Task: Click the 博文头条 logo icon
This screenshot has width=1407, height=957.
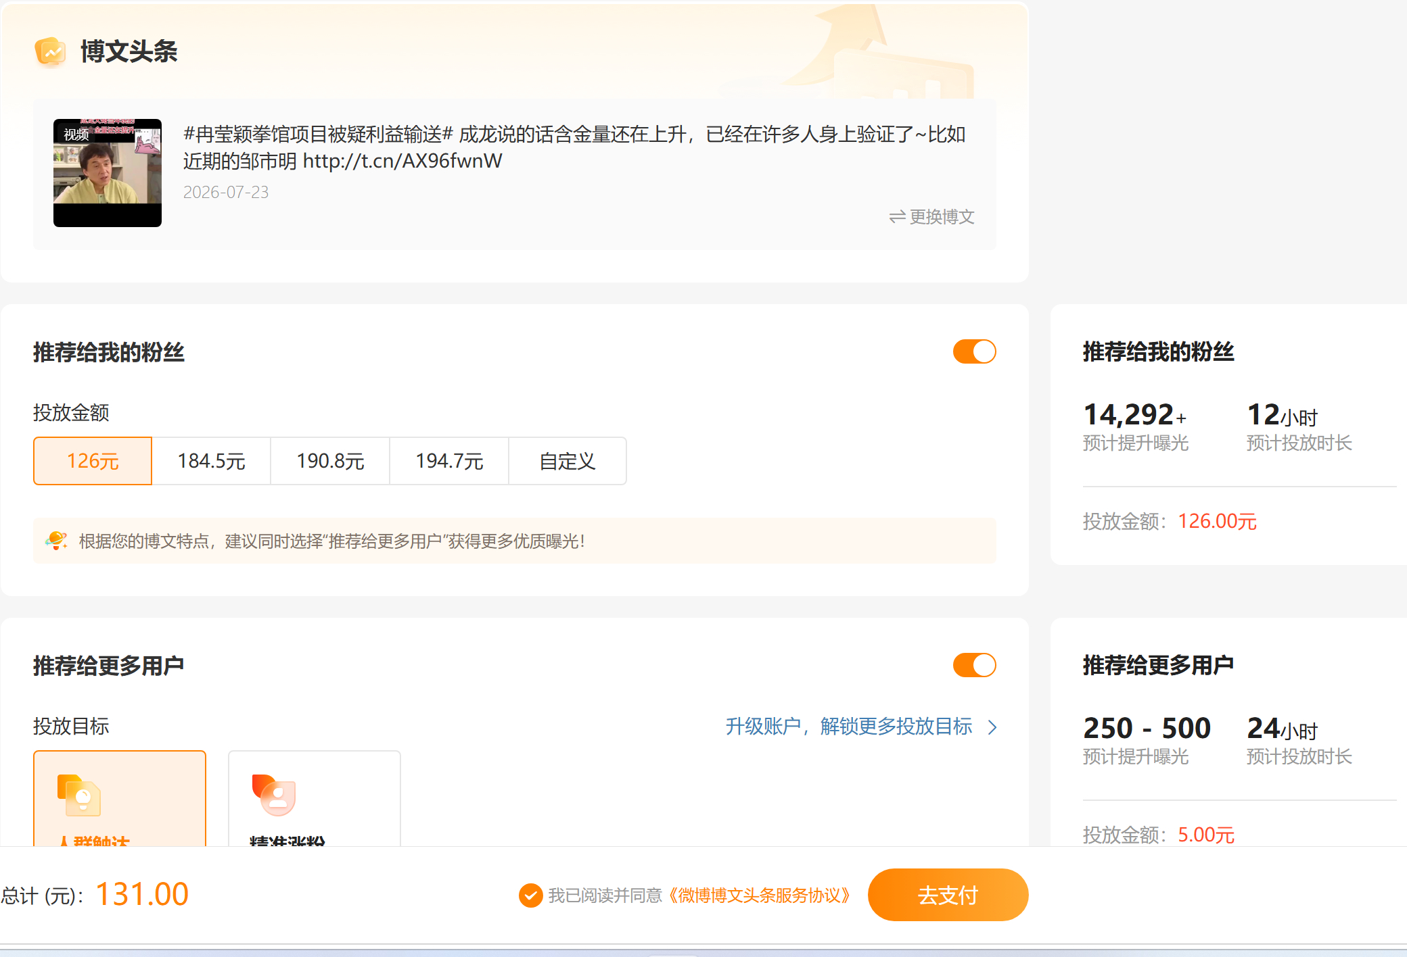Action: (50, 52)
